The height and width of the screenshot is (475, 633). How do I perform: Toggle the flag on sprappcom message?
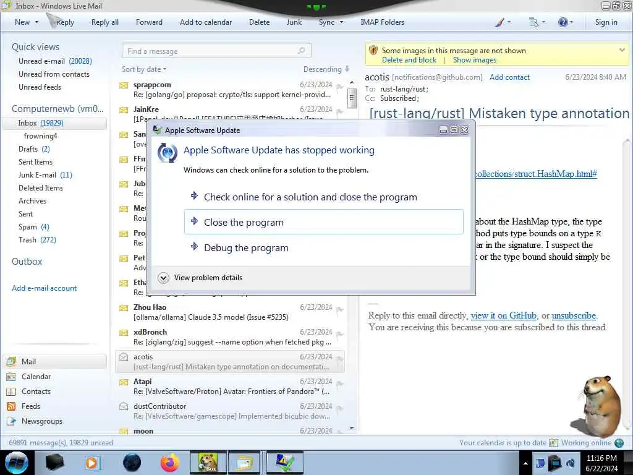(x=340, y=87)
